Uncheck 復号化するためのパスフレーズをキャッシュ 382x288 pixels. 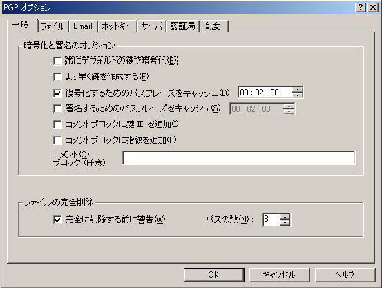point(57,93)
